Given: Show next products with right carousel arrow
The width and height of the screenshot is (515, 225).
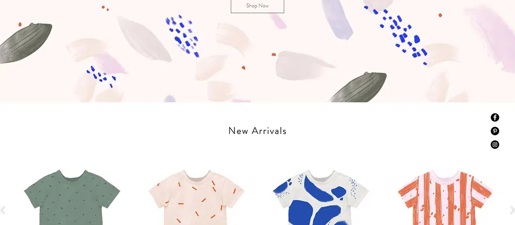Looking at the screenshot, I should (x=512, y=210).
